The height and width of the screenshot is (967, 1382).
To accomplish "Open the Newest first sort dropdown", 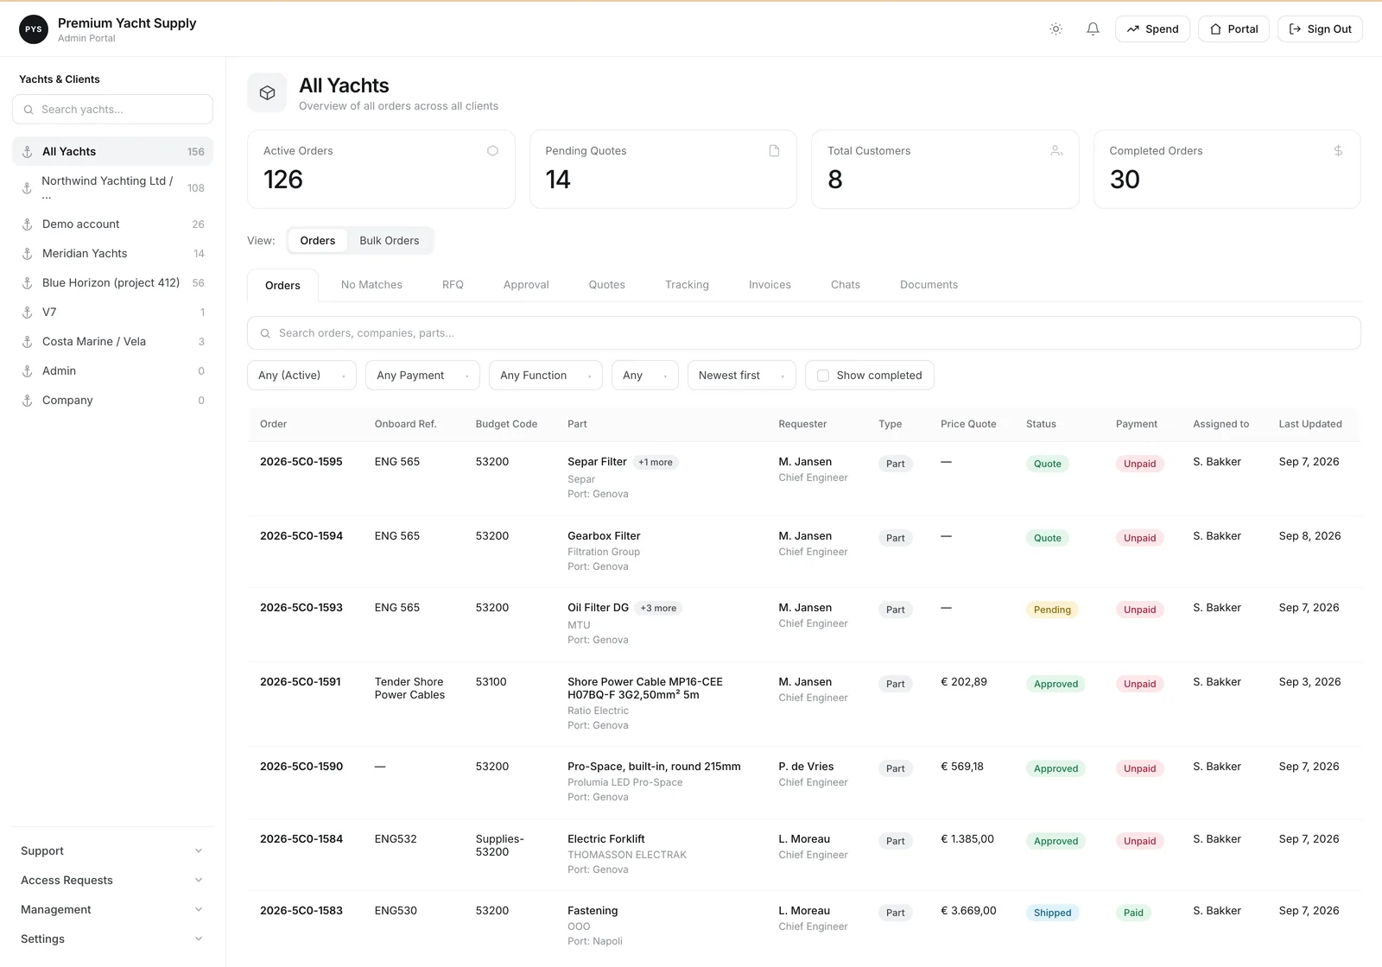I will pyautogui.click(x=742, y=376).
